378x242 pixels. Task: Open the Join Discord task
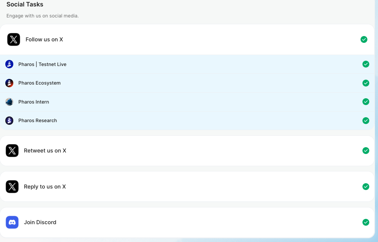click(x=40, y=222)
